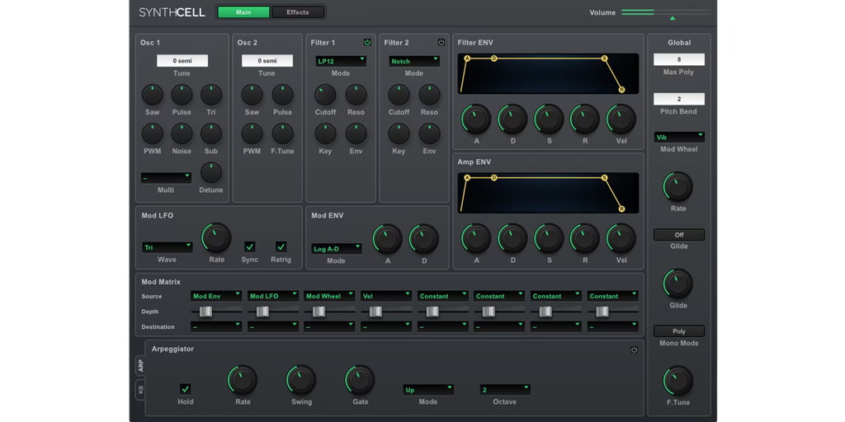The image size is (845, 422).
Task: Toggle the Filter 2 power icon
Action: (x=441, y=42)
